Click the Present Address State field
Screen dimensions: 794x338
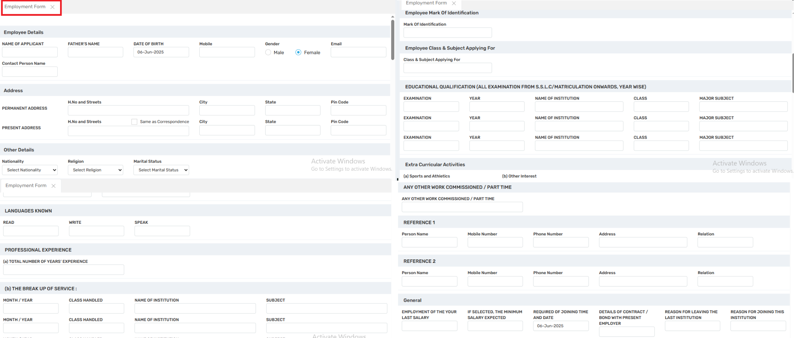click(x=293, y=130)
